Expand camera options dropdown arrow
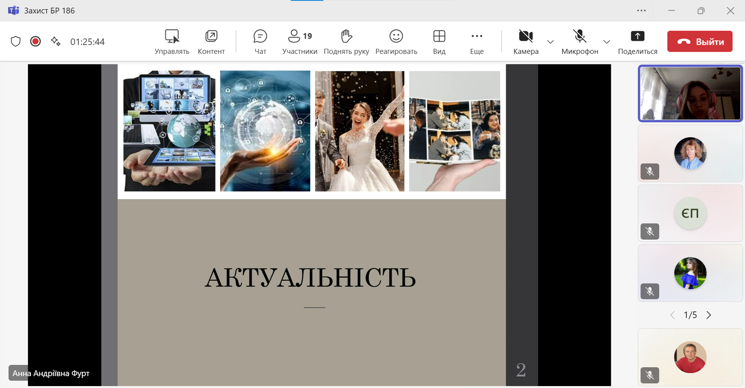The height and width of the screenshot is (388, 745). [x=550, y=42]
